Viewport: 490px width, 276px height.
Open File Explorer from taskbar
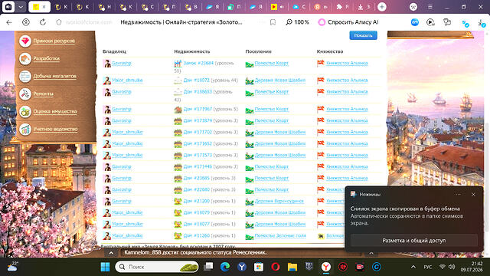(292, 267)
